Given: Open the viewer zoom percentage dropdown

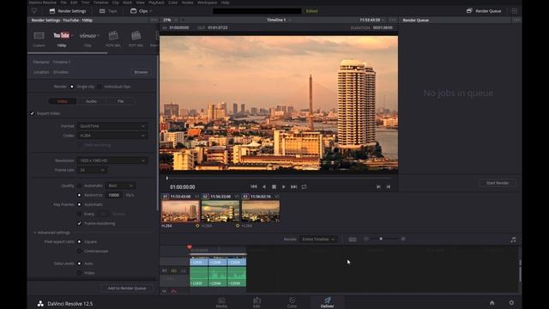Looking at the screenshot, I should point(170,20).
